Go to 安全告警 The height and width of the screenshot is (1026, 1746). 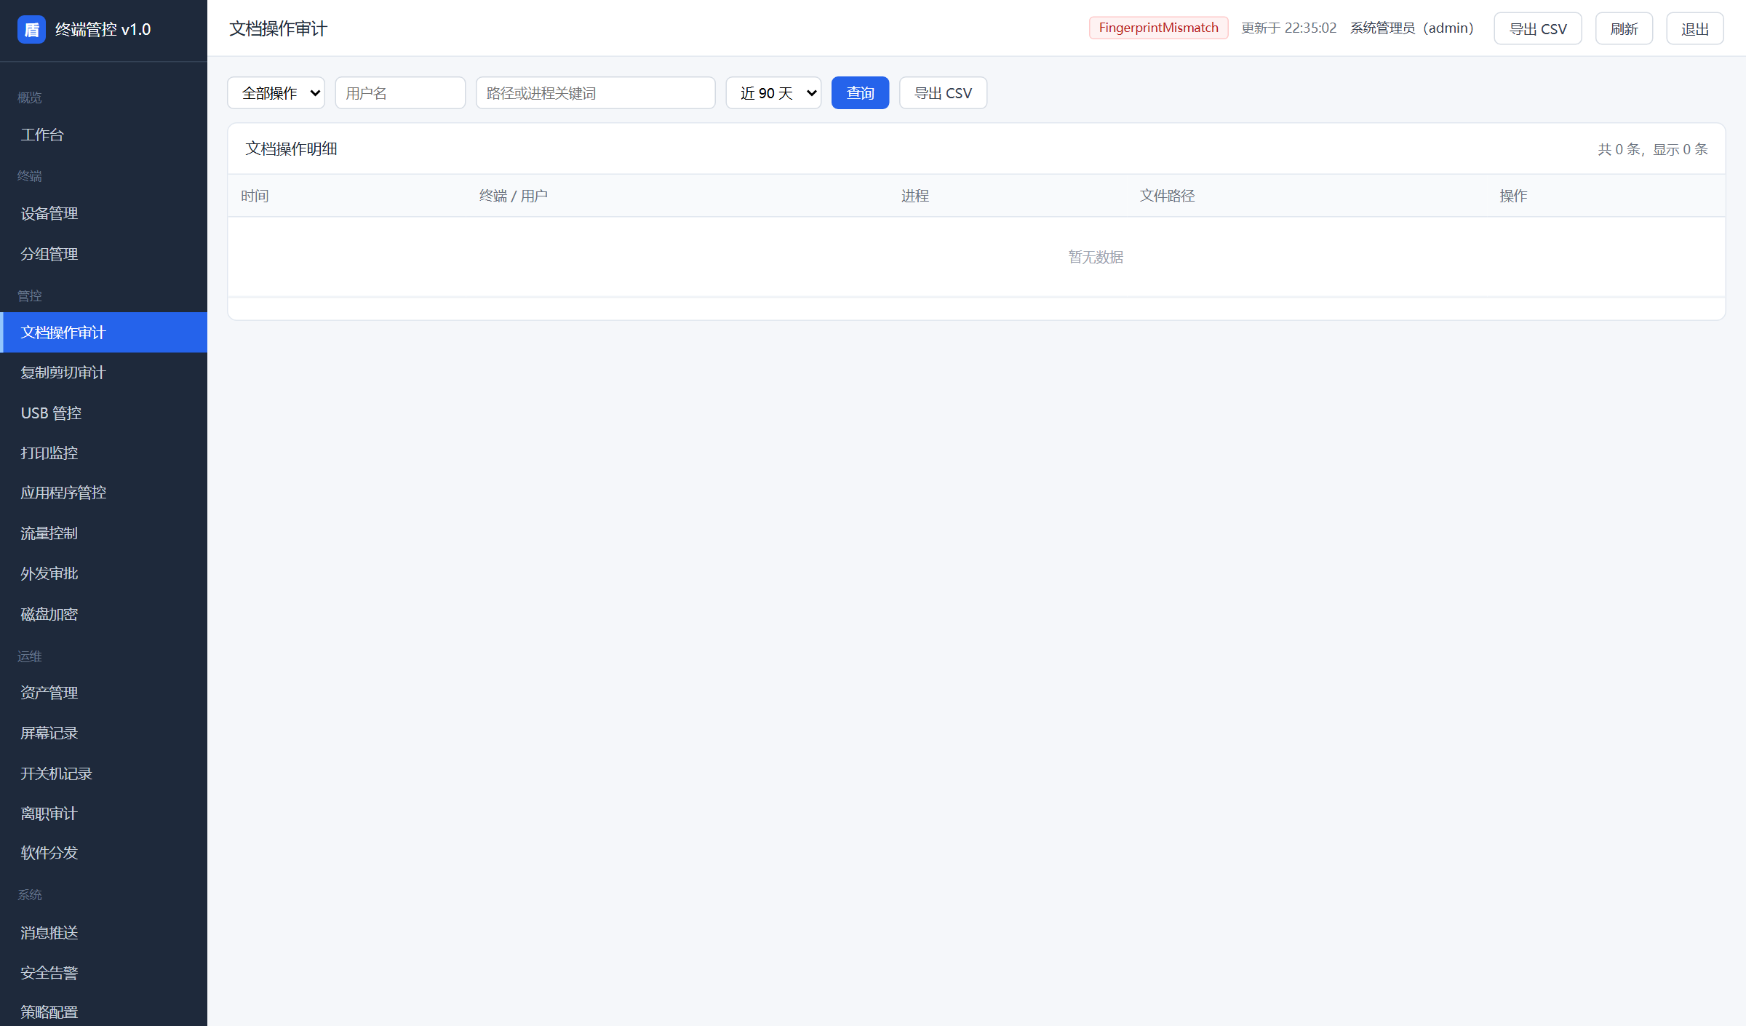(103, 973)
